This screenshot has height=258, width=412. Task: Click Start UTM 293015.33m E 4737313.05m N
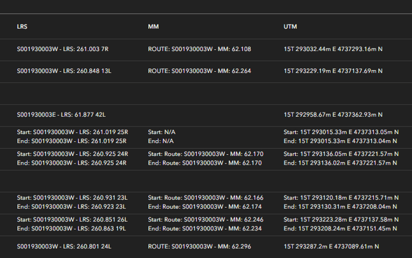(x=341, y=132)
